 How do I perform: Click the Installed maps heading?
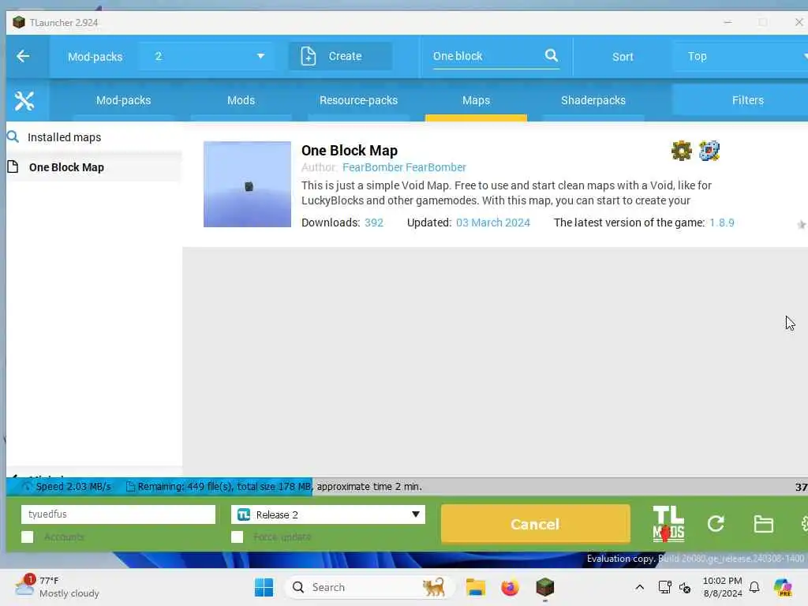pos(65,137)
